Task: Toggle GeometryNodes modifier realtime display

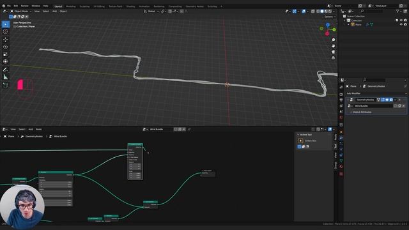Action: click(387, 100)
